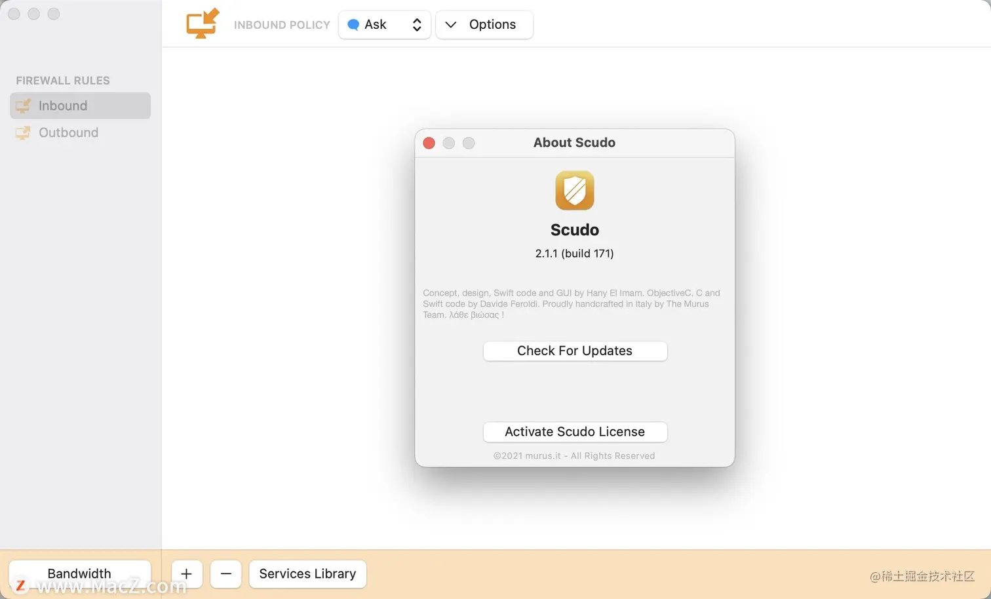Click the INBOUND POLICY label
Image resolution: width=991 pixels, height=599 pixels.
pyautogui.click(x=282, y=25)
